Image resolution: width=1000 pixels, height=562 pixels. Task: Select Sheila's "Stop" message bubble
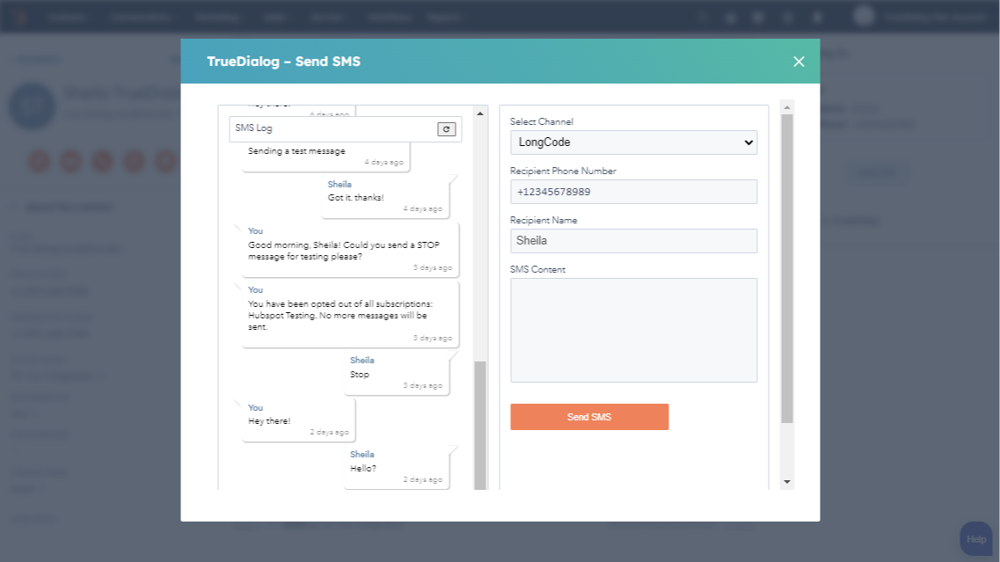[x=396, y=374]
